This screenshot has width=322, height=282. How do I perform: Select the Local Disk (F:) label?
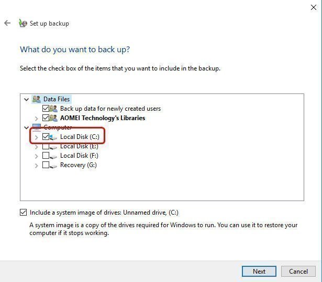(x=79, y=156)
